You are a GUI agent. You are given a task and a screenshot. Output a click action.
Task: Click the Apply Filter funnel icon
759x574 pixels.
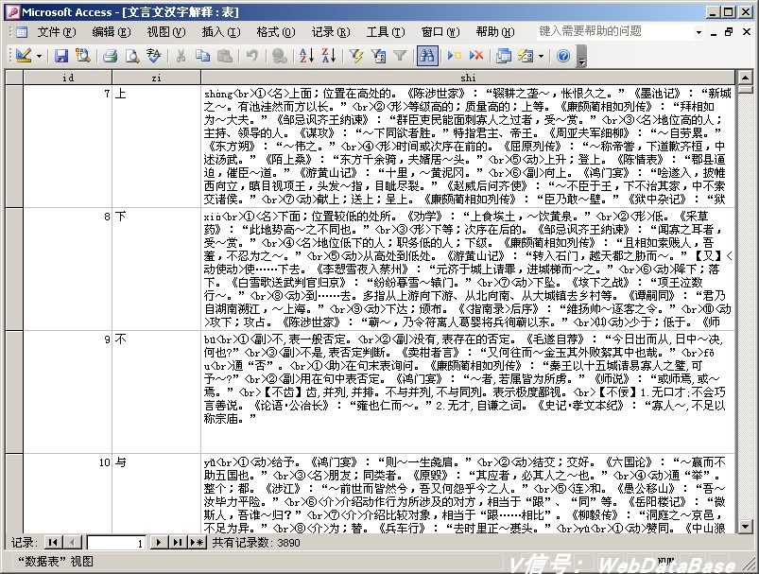point(400,56)
